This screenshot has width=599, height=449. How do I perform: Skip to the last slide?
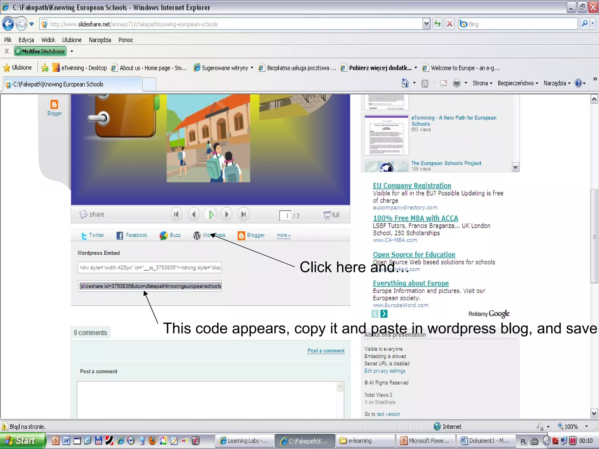(243, 215)
